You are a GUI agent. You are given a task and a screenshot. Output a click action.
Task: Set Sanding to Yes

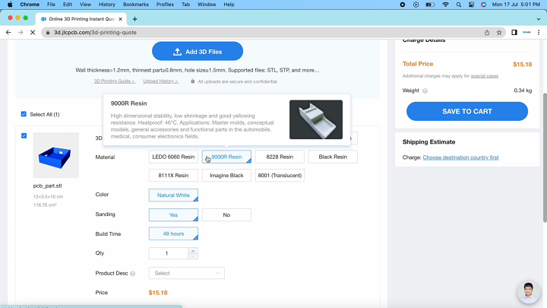(x=173, y=214)
